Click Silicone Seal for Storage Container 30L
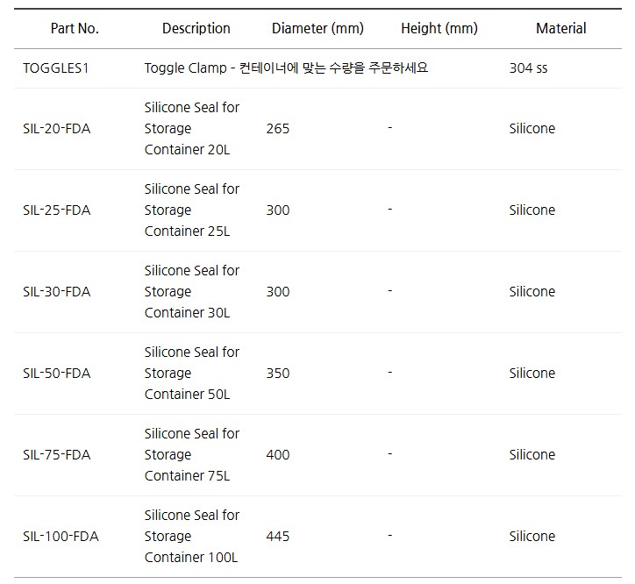 click(191, 292)
